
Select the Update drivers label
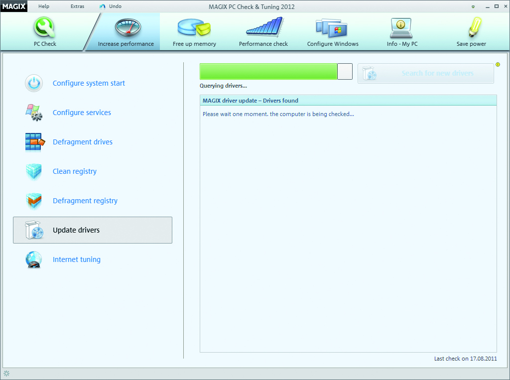point(76,230)
